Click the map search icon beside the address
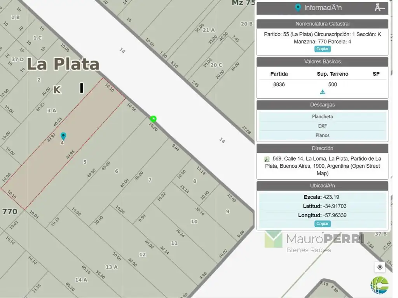 coord(267,159)
